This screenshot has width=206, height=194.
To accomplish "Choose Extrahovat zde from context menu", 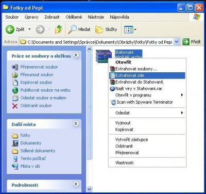I will (x=147, y=75).
